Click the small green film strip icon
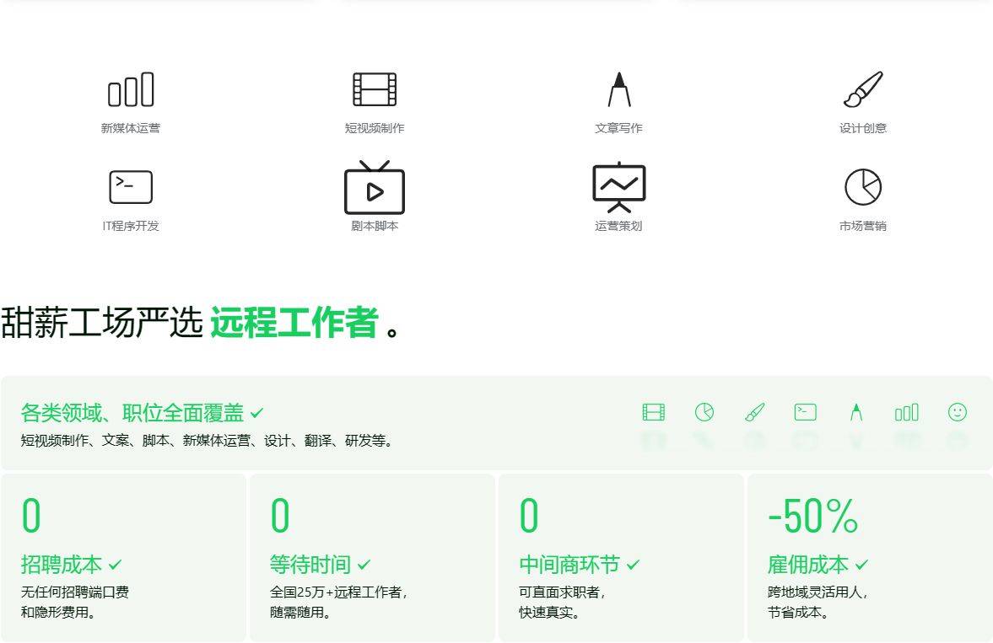Viewport: 993px width, 643px height. click(x=654, y=412)
